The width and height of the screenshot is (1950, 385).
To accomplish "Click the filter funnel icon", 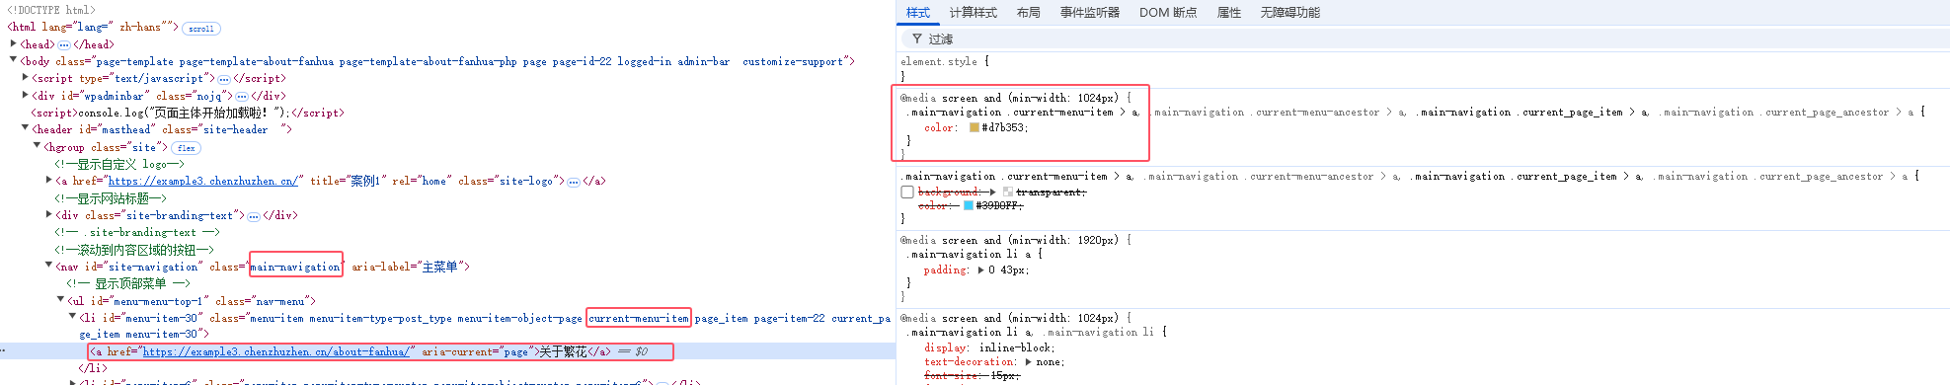I will coord(916,38).
